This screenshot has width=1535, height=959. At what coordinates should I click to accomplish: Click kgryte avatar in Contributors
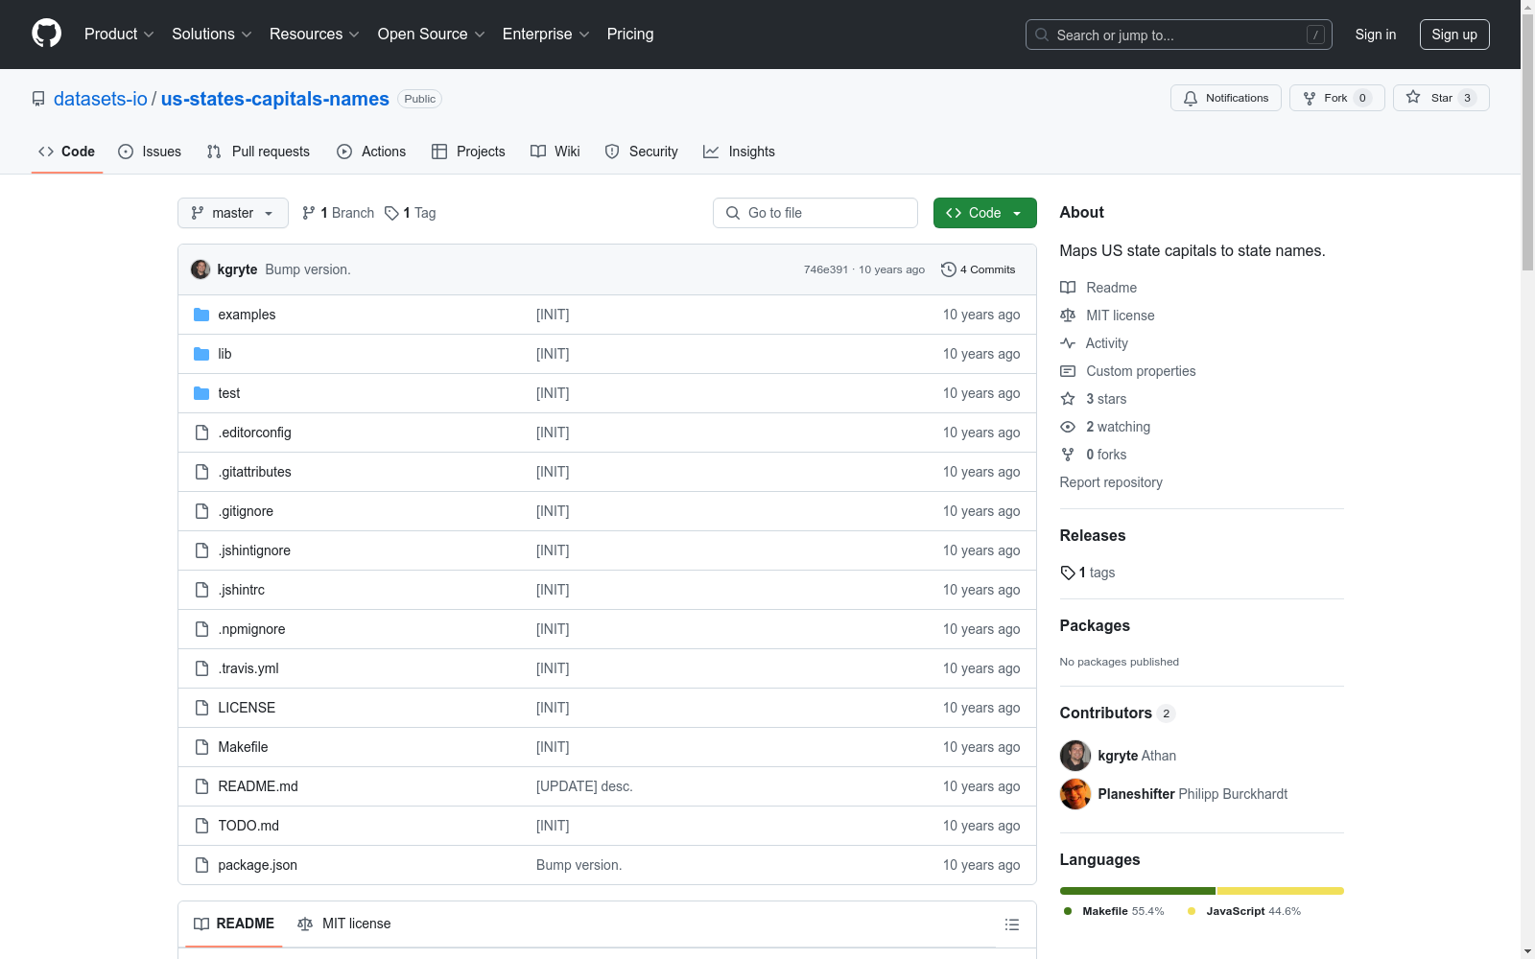click(1075, 756)
